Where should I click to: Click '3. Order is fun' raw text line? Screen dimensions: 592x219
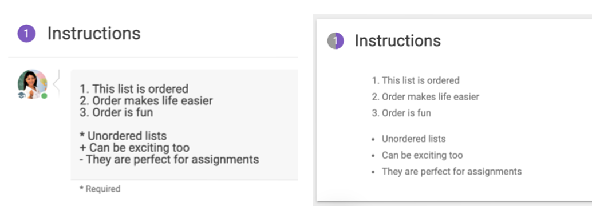click(116, 112)
